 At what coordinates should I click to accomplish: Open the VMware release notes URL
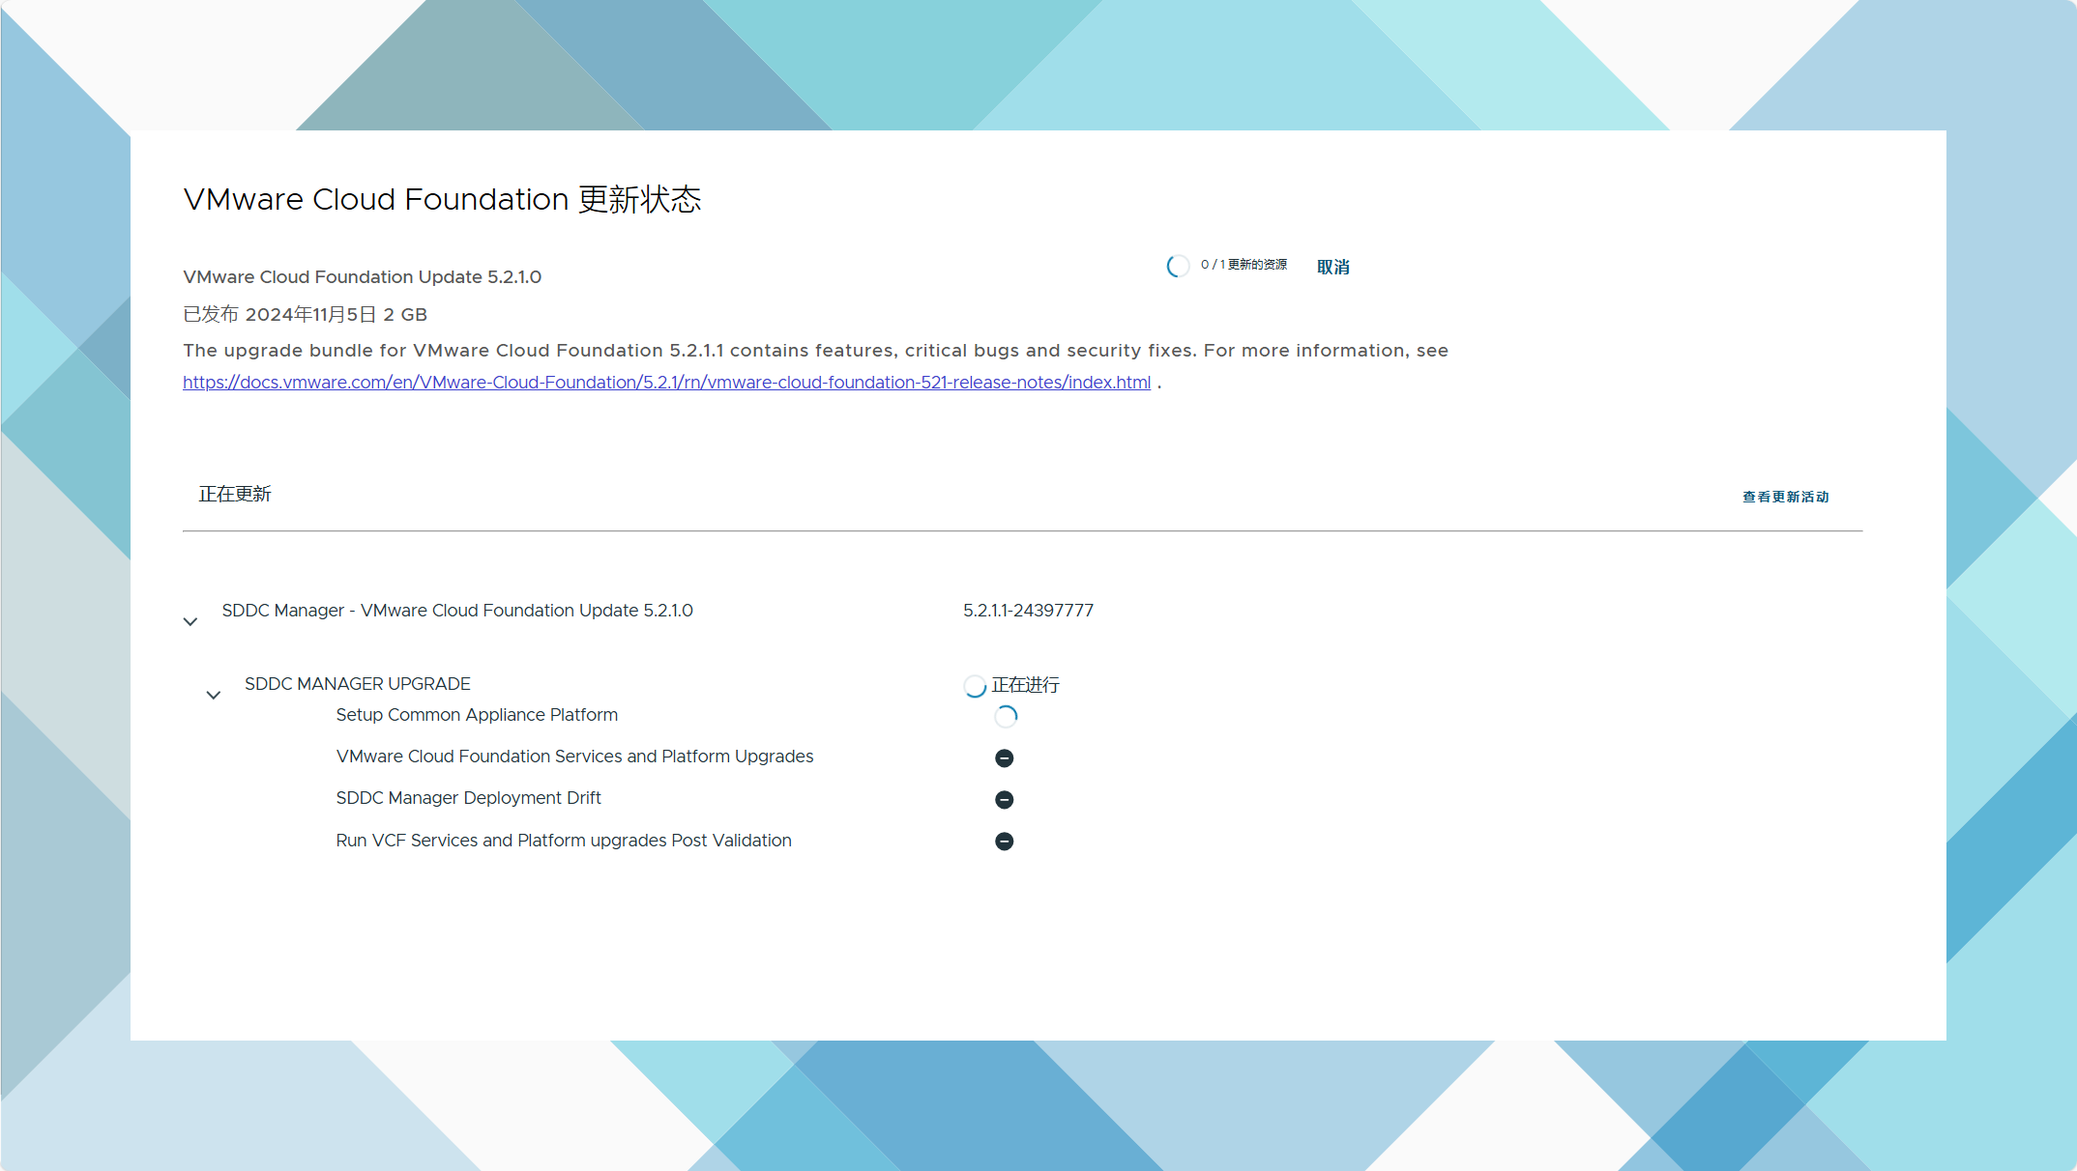666,383
